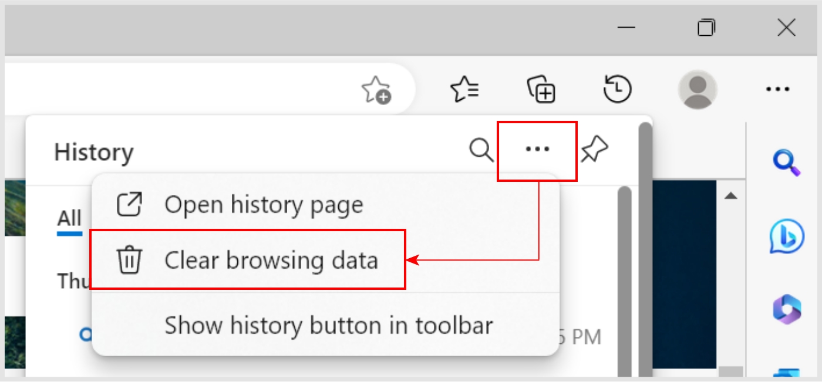The width and height of the screenshot is (822, 382).
Task: Search history with the magnifier icon
Action: 481,151
